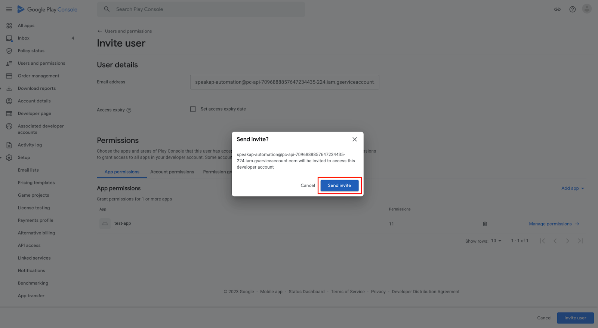Open API access in the sidebar
598x328 pixels.
click(x=29, y=246)
